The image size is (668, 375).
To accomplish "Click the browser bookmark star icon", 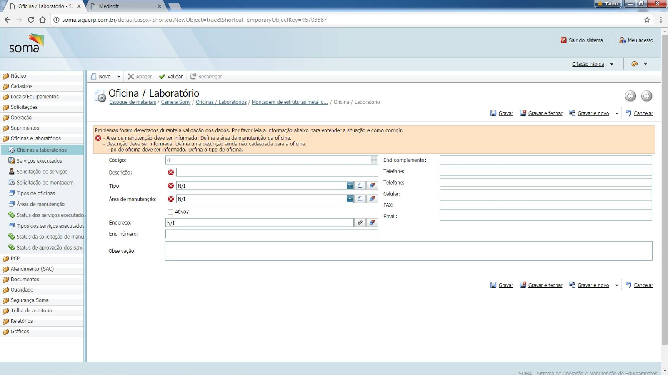I will click(647, 20).
